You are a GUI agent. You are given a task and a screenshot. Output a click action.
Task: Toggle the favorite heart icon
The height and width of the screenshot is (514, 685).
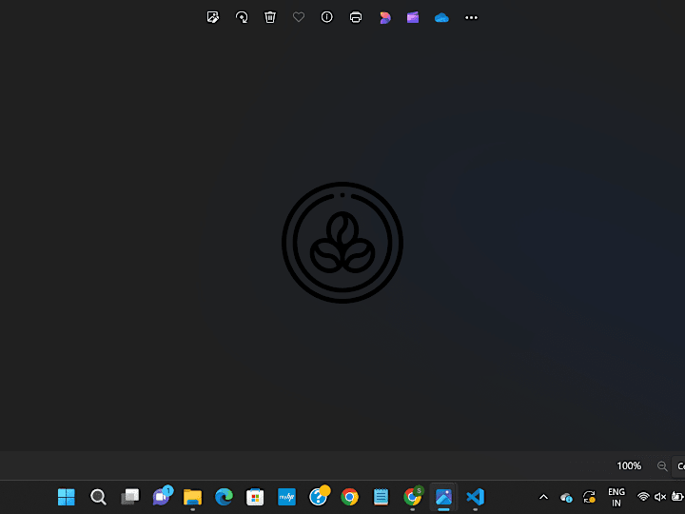pyautogui.click(x=299, y=17)
